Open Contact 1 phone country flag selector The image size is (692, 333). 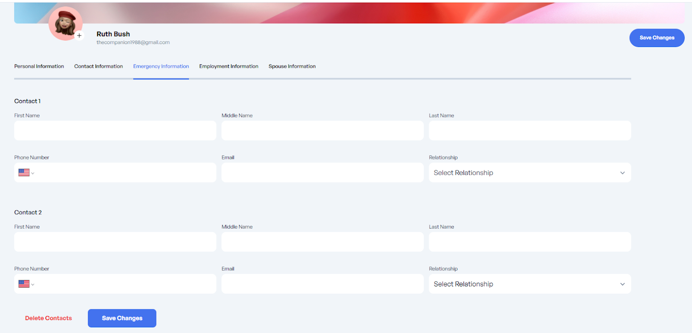(26, 173)
